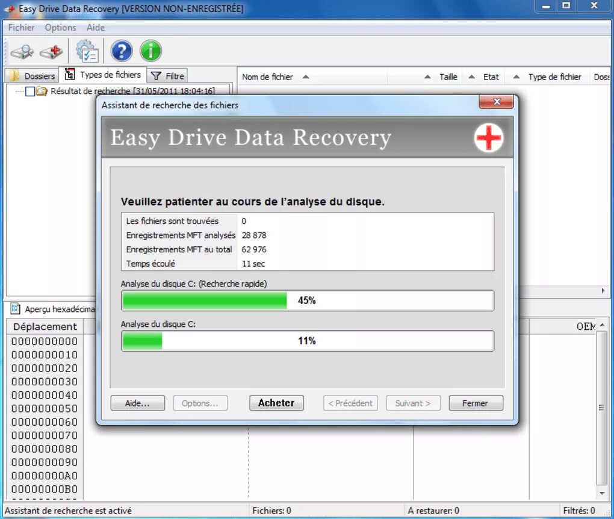The width and height of the screenshot is (614, 519).
Task: Click the 'Les fichiers sont trouvées' row
Action: tap(308, 221)
